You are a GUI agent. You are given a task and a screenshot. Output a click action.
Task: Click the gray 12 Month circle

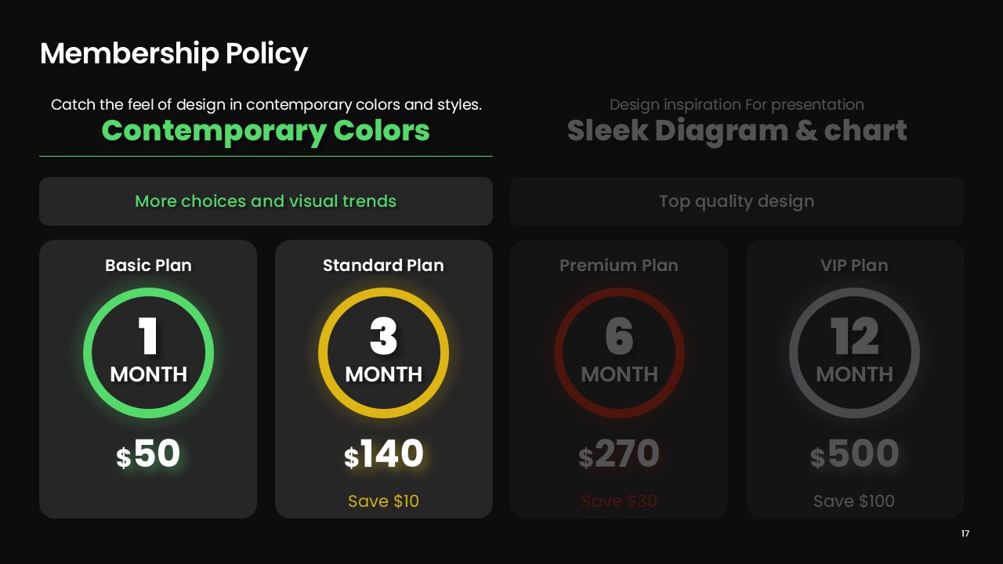coord(854,352)
